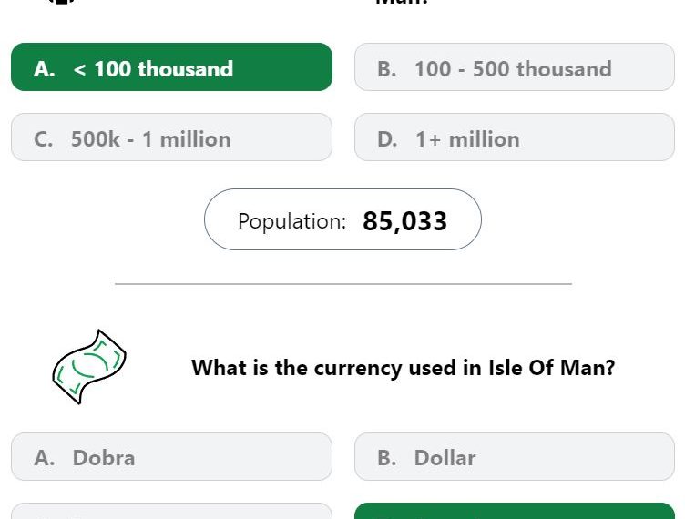Choose the 100 - 500 thousand option
The image size is (685, 519).
pos(515,66)
